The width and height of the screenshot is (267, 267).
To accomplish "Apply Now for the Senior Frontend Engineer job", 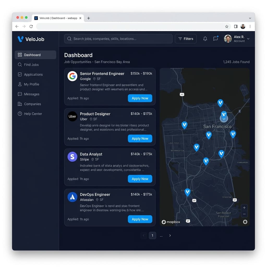I will [x=140, y=98].
